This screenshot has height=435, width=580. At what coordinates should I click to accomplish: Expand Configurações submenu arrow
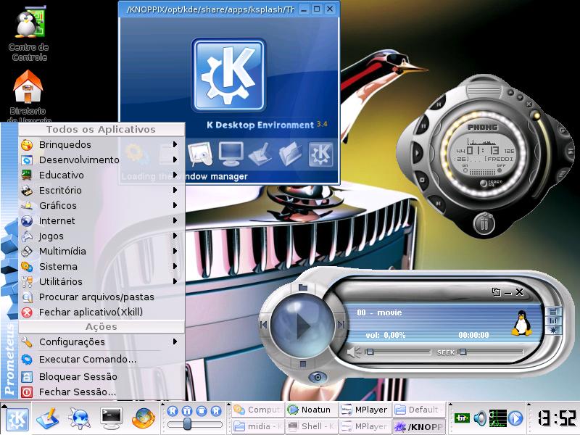[x=175, y=341]
